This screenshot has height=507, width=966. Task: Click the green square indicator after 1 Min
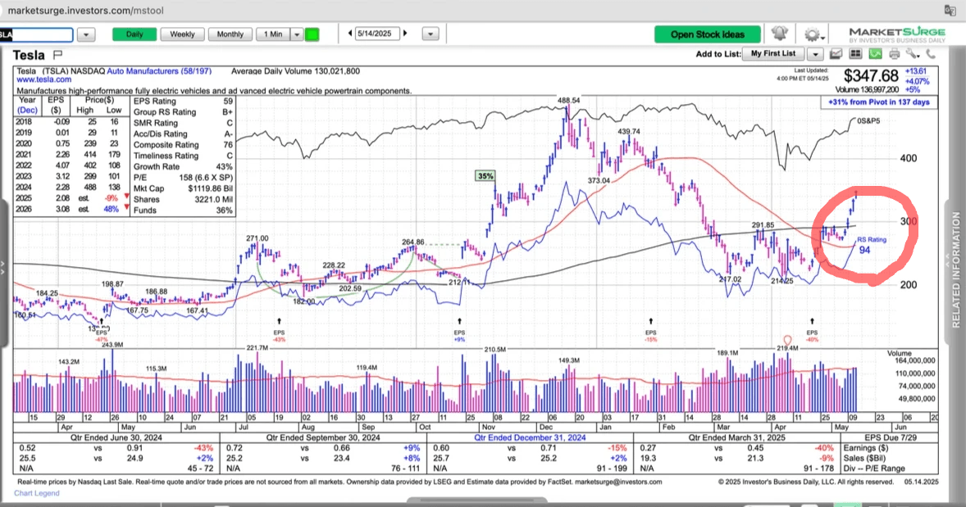click(312, 34)
